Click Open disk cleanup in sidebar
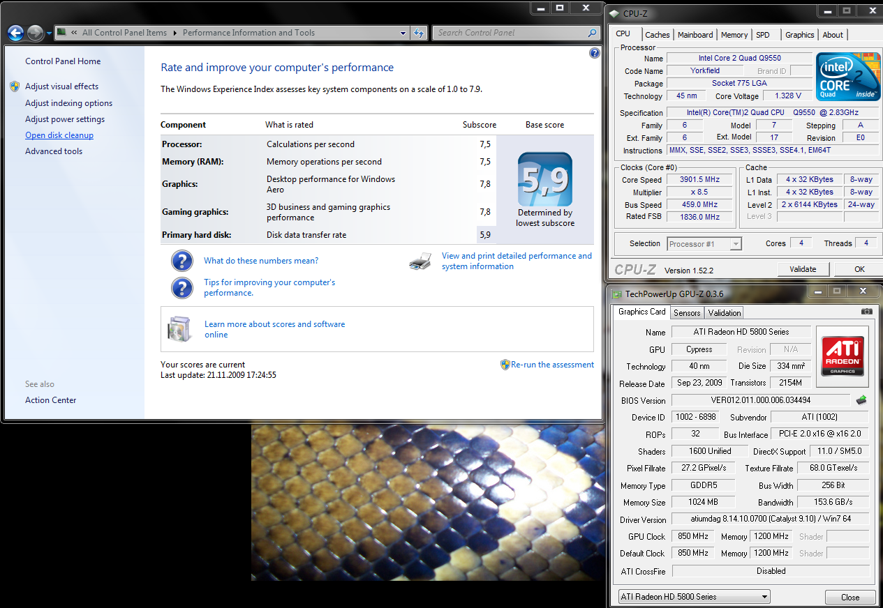 tap(59, 135)
